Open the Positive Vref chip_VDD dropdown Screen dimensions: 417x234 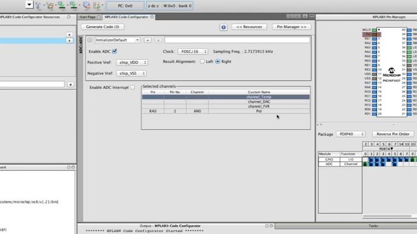coord(132,62)
